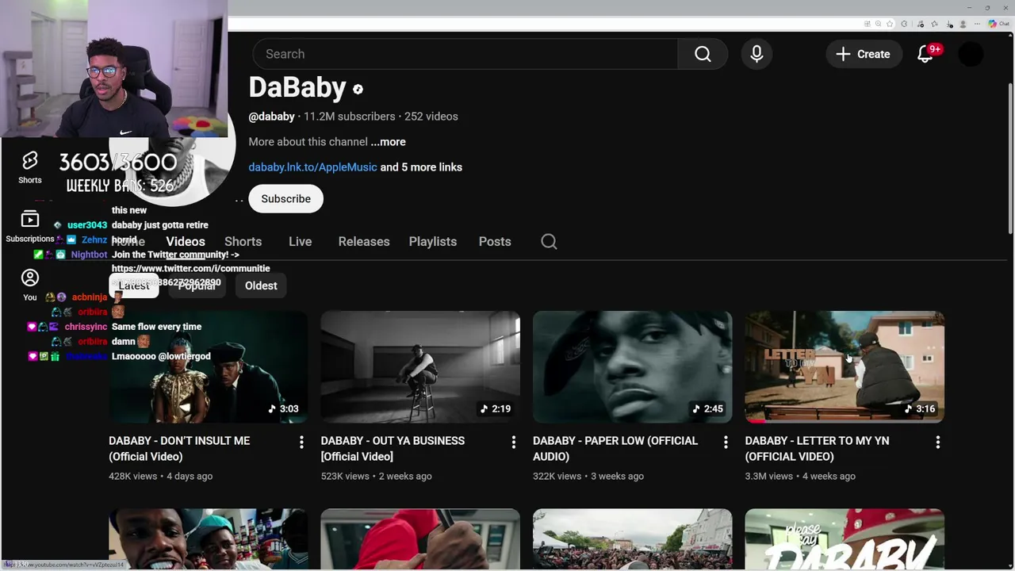The width and height of the screenshot is (1015, 571).
Task: Play the LETTER TO MY YN thumbnail
Action: [x=845, y=366]
